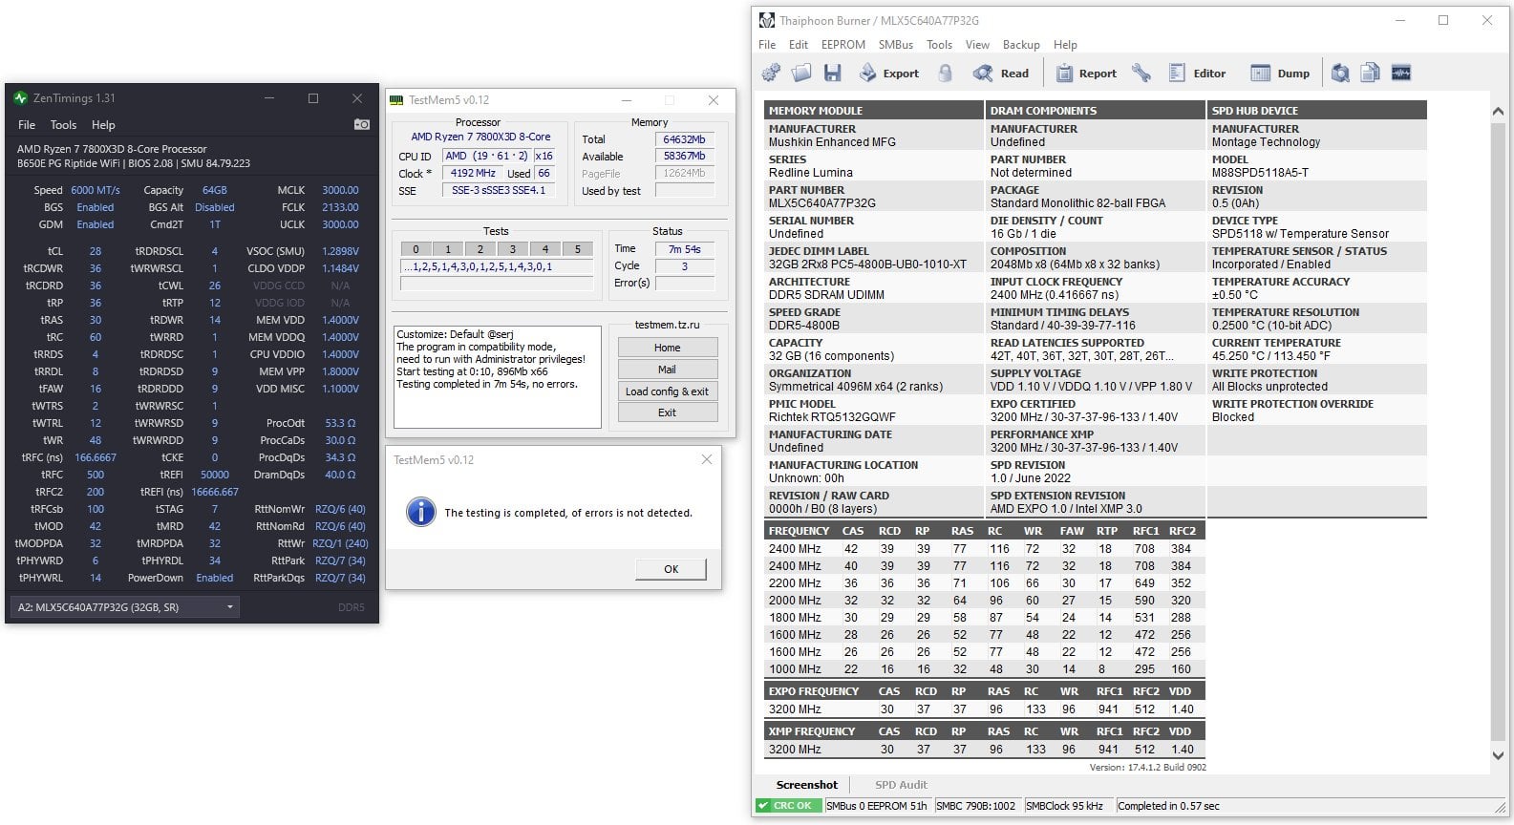Click the CRC OK status indicator
The image size is (1514, 825).
coord(789,806)
